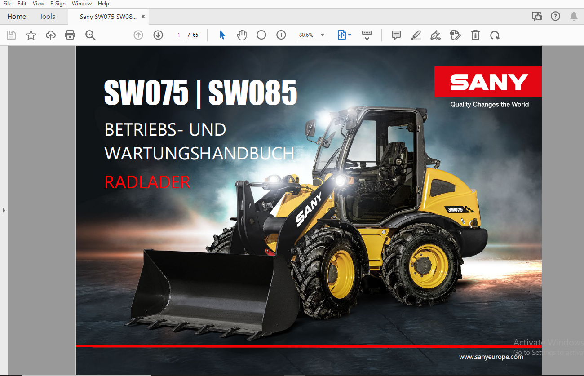Close the Sany SW075 document tab
The width and height of the screenshot is (584, 376).
click(143, 17)
